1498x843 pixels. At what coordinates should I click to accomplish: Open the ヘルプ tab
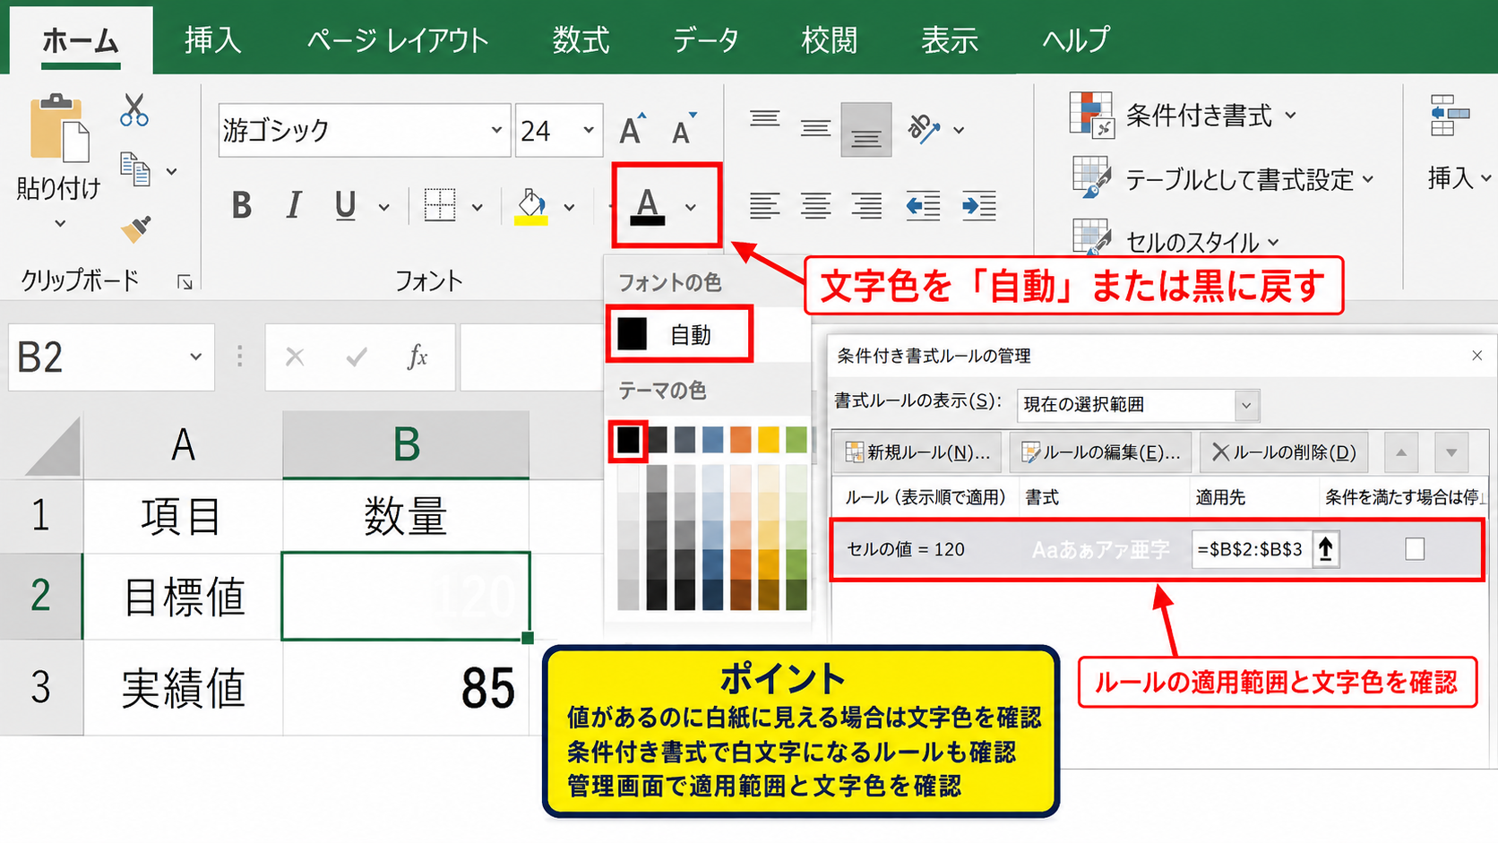click(x=1075, y=40)
